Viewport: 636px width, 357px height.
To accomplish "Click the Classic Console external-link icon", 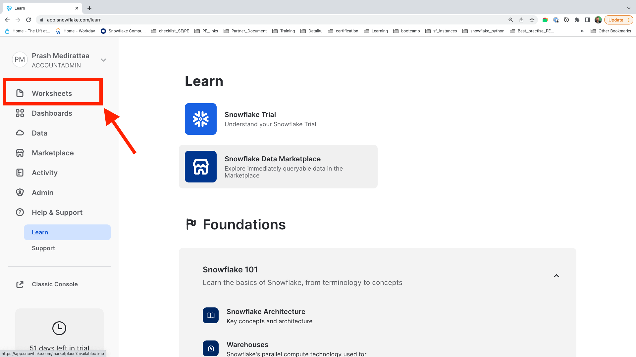I will click(20, 284).
